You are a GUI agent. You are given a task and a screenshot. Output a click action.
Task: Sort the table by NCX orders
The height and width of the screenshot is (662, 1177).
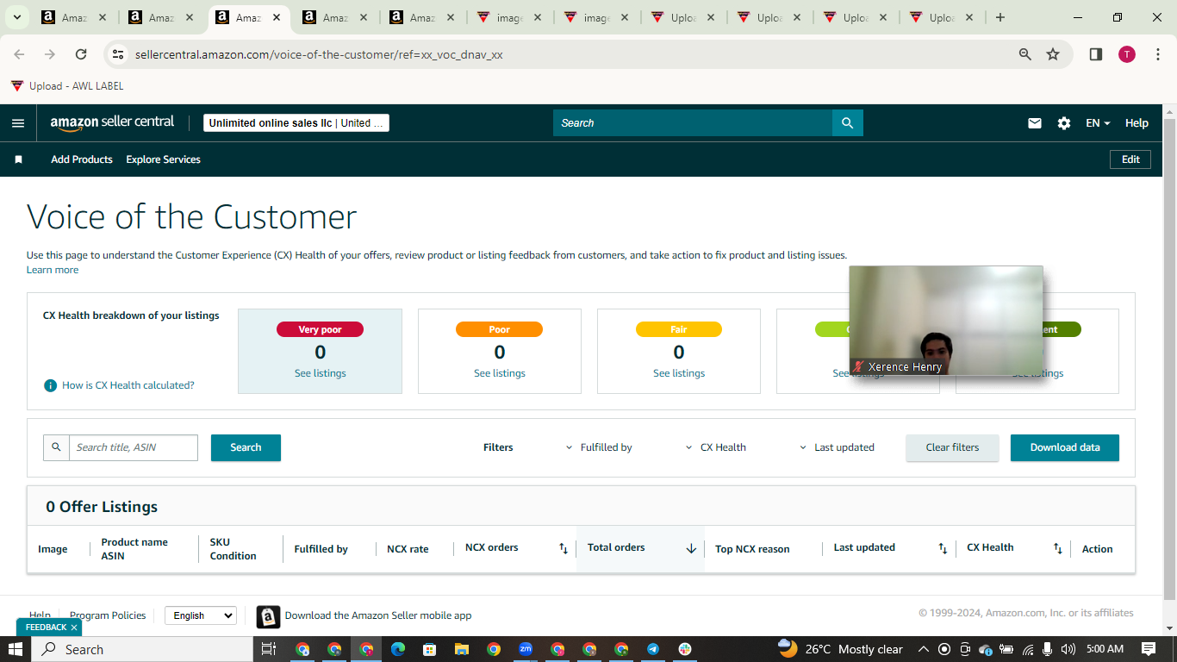(564, 548)
